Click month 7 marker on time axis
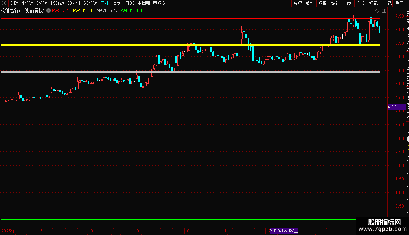The height and width of the screenshot is (235, 409). pos(41,231)
